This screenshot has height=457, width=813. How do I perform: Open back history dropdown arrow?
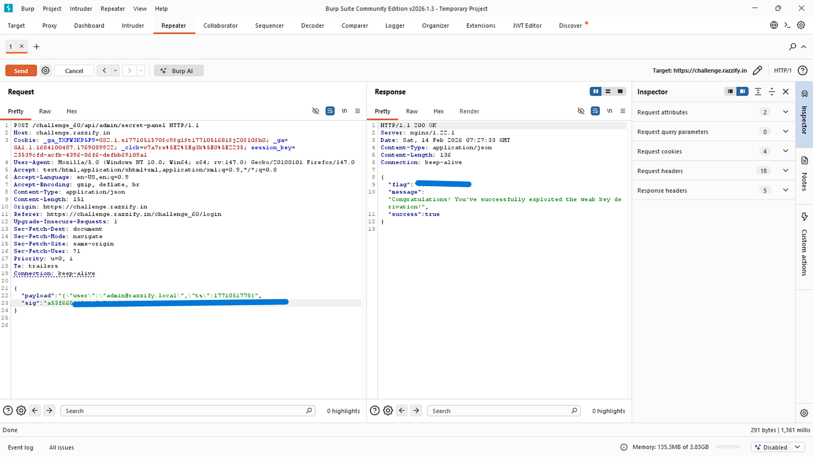[x=115, y=70]
